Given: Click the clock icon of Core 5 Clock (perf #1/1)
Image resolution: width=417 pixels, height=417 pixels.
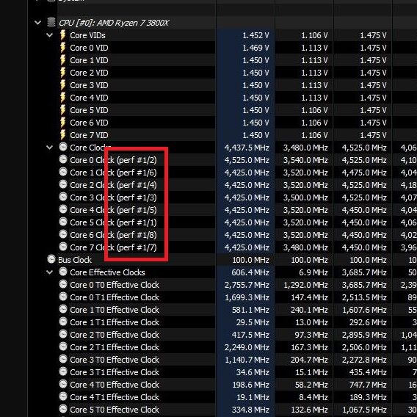Looking at the screenshot, I should click(x=63, y=222).
